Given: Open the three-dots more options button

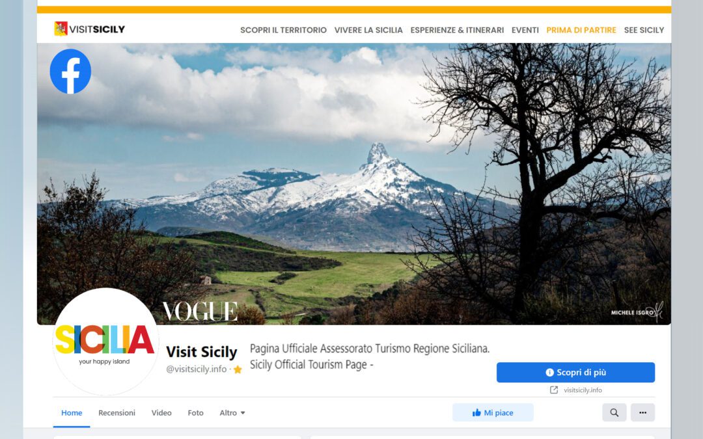Looking at the screenshot, I should pos(642,412).
